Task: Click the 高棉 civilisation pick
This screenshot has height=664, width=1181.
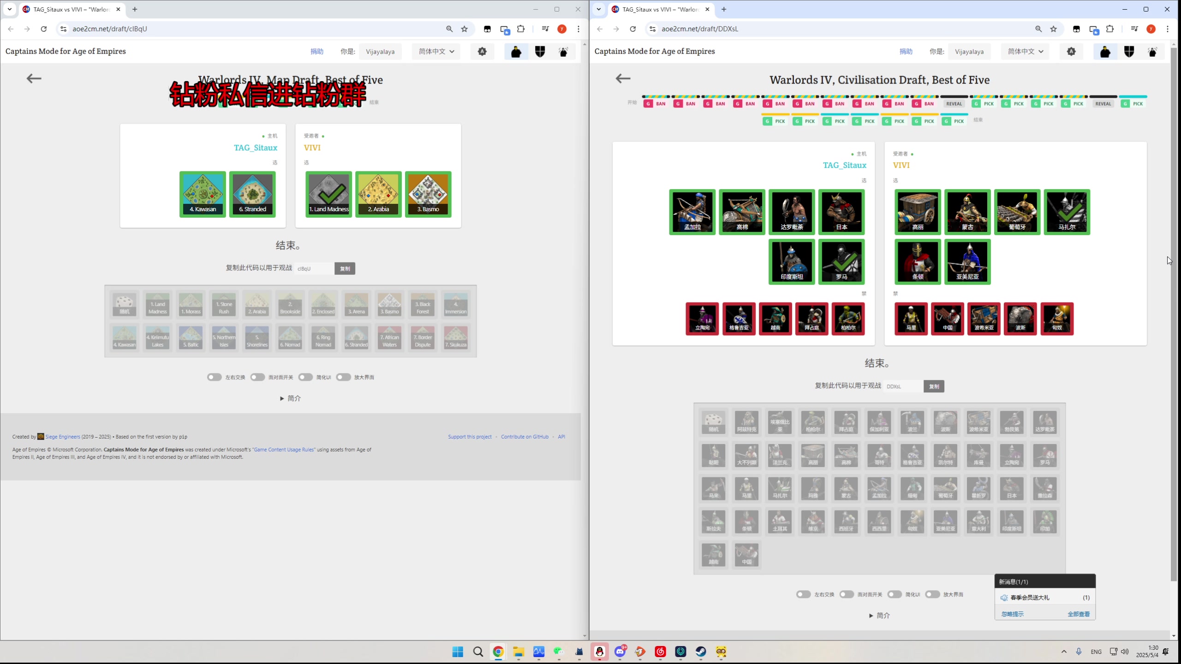Action: click(x=742, y=212)
